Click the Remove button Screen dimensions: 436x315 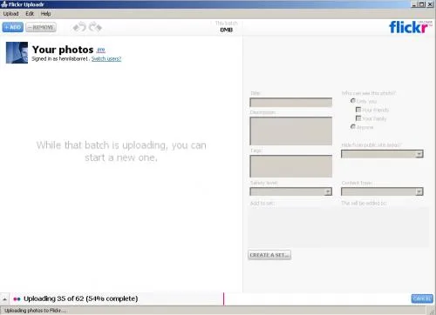[x=41, y=27]
